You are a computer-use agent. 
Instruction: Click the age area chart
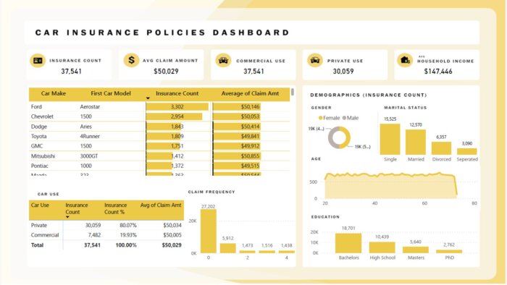tap(390, 186)
